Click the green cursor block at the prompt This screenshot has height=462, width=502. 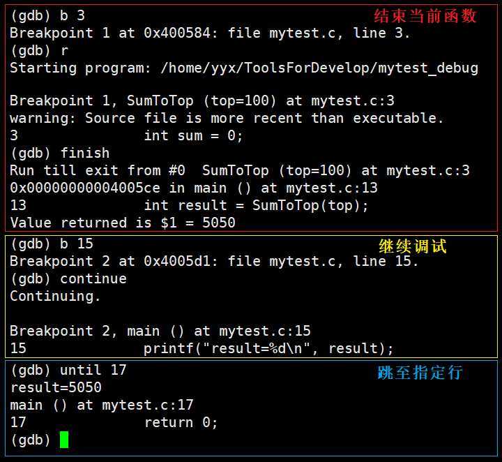64,440
